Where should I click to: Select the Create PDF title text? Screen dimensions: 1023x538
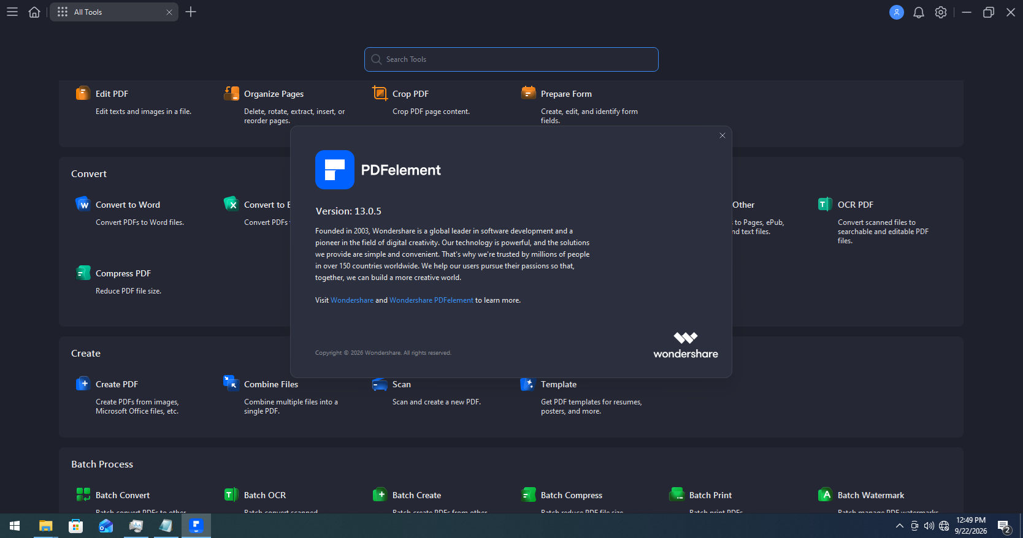point(117,384)
